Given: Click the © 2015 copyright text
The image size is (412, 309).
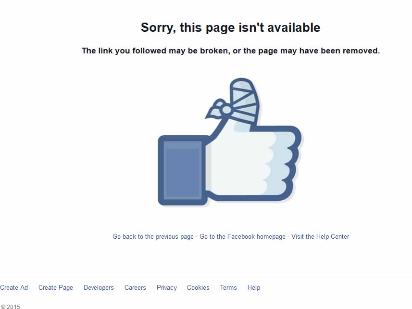Looking at the screenshot, I should tap(10, 307).
